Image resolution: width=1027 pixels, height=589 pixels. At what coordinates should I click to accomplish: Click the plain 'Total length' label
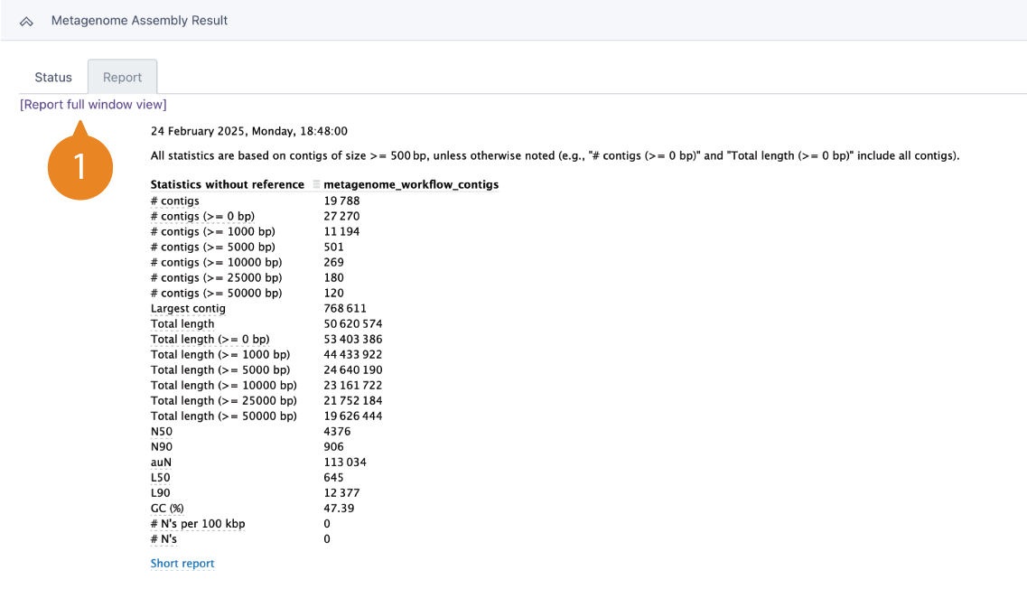pos(182,324)
